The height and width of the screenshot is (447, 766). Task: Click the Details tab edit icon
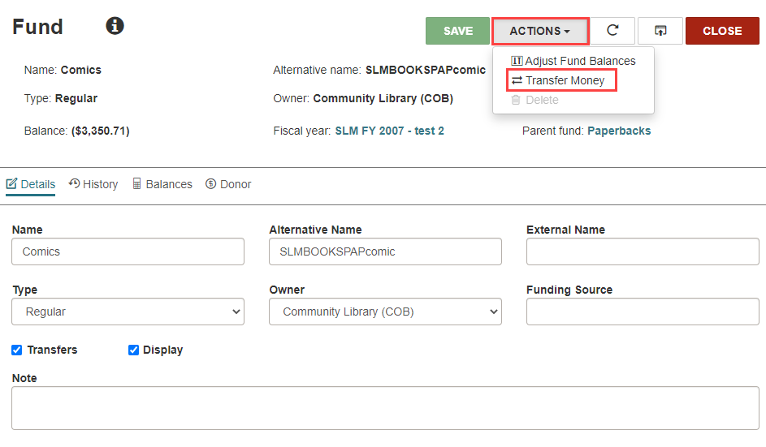11,184
